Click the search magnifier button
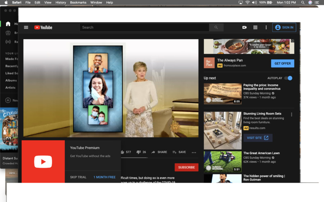Image resolution: width=324 pixels, height=202 pixels. pos(216,27)
